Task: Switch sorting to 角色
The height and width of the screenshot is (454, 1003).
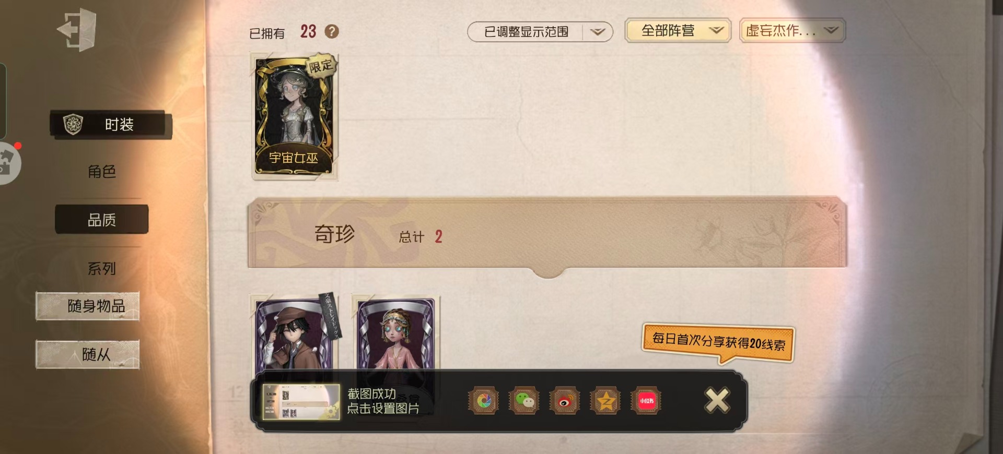Action: (102, 172)
